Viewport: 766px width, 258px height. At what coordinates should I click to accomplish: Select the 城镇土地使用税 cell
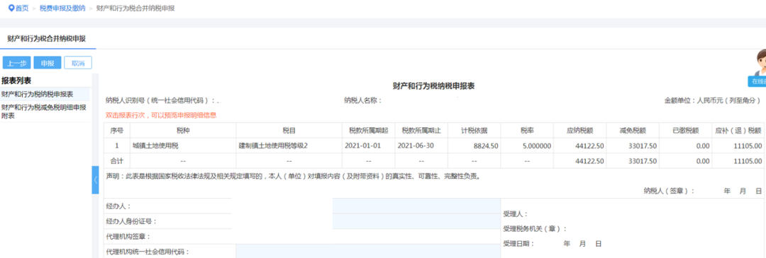[183, 146]
